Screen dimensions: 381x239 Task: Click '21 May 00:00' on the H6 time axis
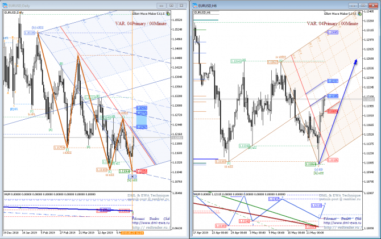coord(316,233)
